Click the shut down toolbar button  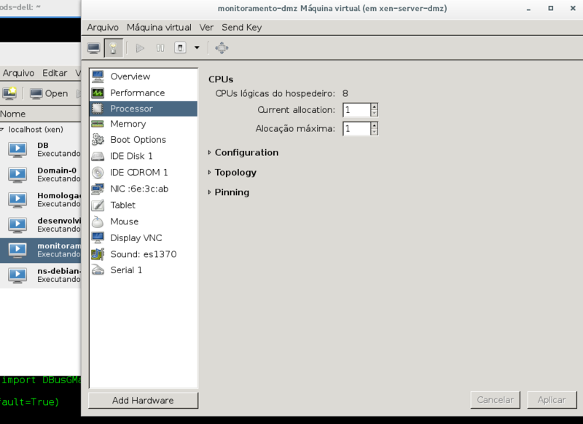tap(180, 48)
